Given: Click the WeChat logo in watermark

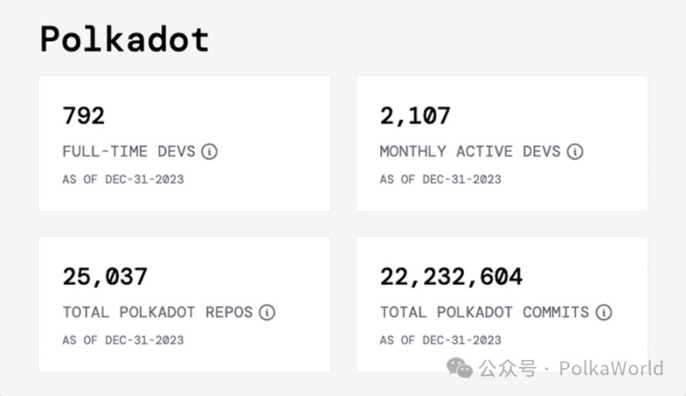Looking at the screenshot, I should (460, 369).
